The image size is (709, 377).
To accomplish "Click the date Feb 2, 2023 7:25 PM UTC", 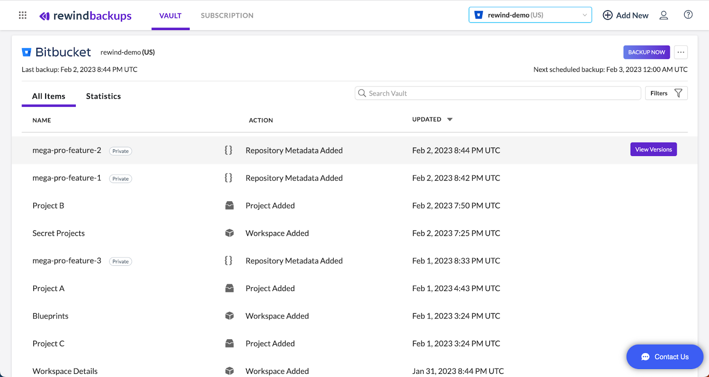I will click(456, 233).
